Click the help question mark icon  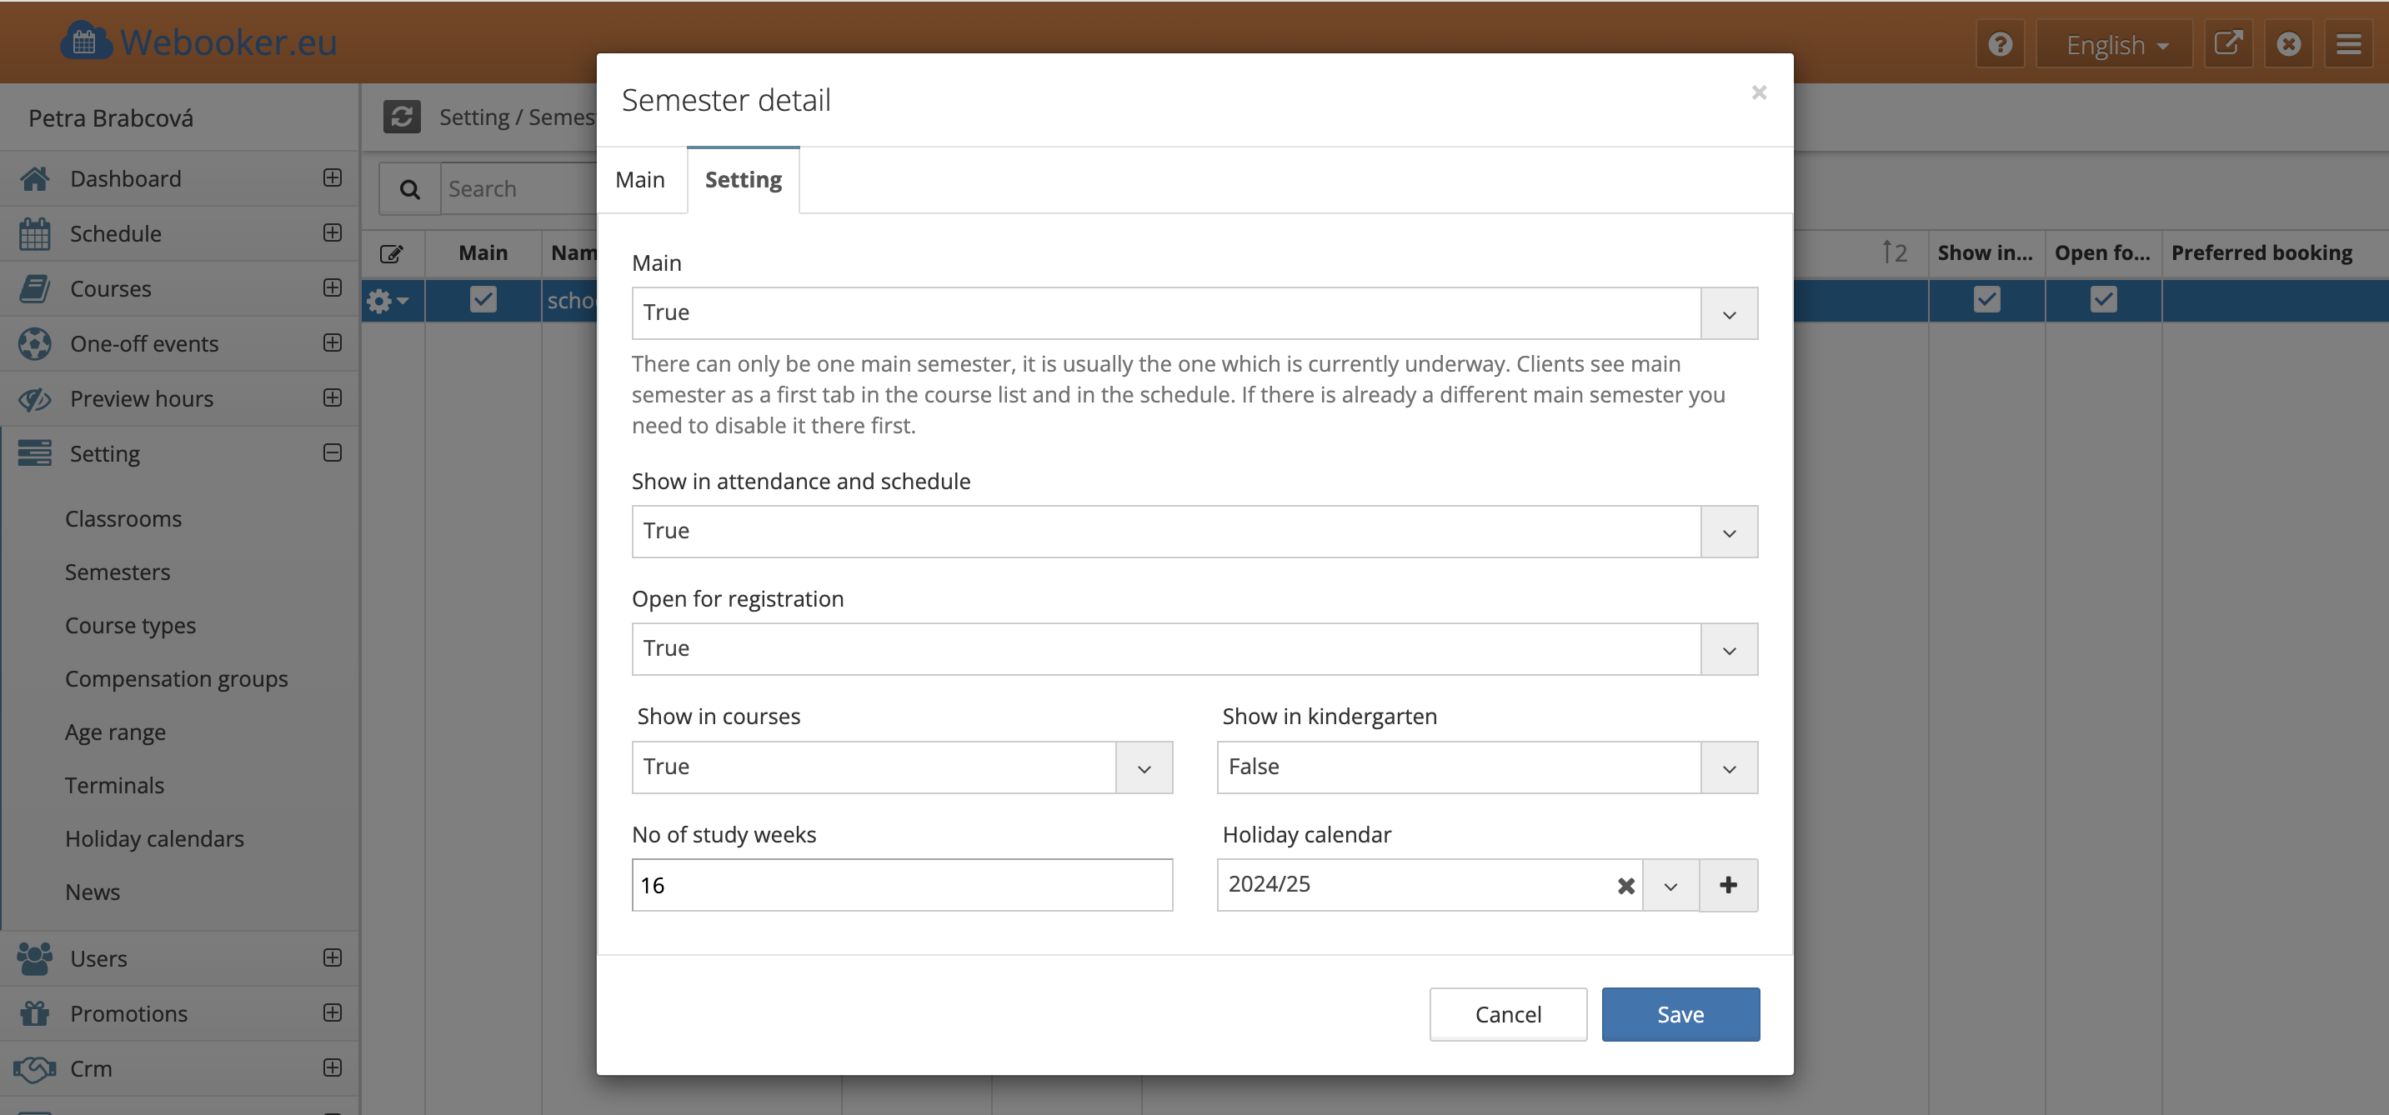click(2000, 43)
